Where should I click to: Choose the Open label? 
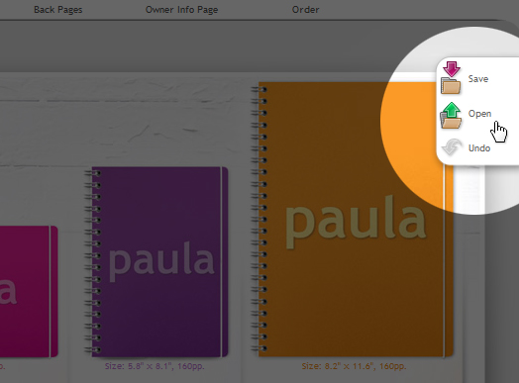tap(479, 114)
